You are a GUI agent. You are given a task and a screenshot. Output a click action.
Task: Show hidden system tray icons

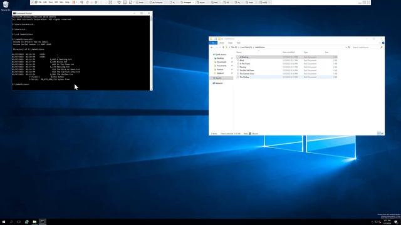tap(372, 222)
